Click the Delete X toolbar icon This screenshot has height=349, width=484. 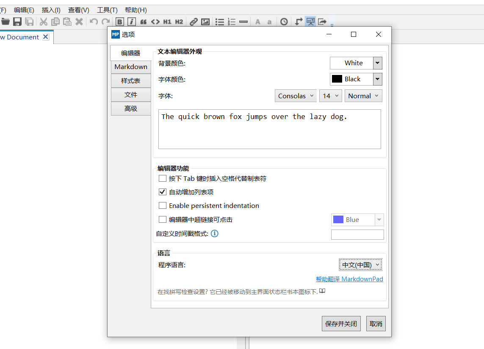[x=79, y=22]
